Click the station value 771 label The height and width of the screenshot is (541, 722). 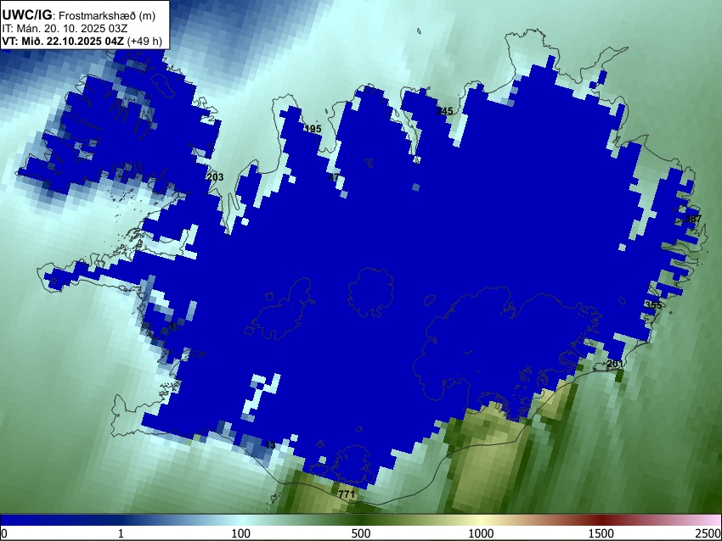click(x=347, y=494)
